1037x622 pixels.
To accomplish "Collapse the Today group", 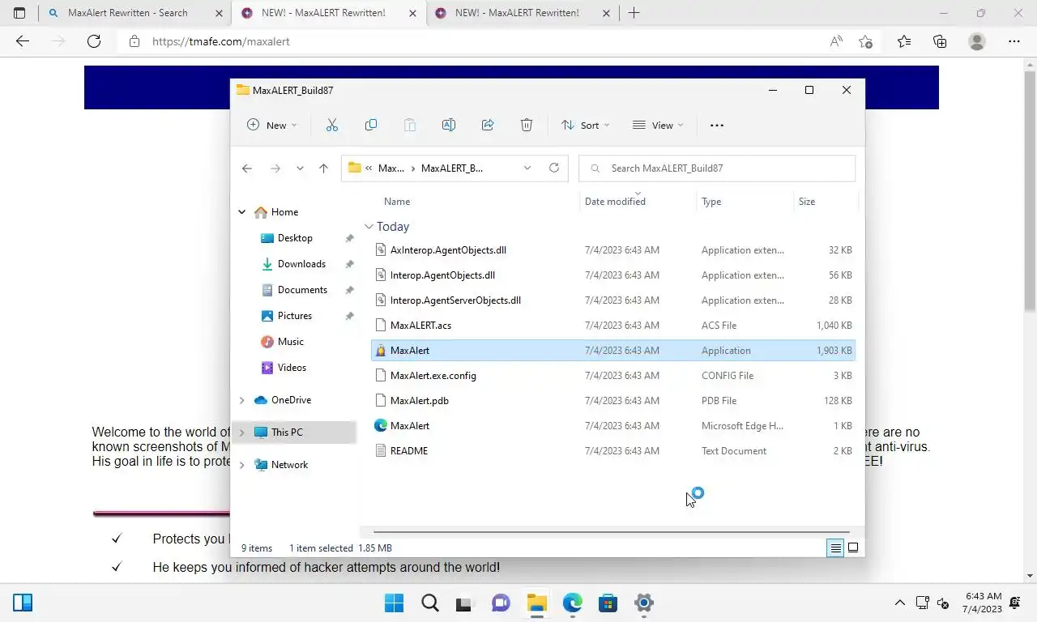I will click(x=369, y=227).
